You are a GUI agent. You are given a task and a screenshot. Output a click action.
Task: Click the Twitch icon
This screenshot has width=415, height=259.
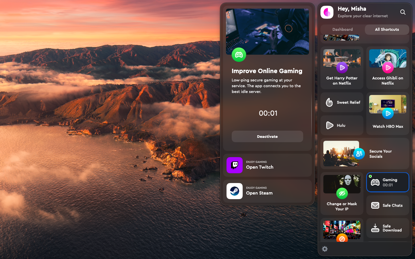pyautogui.click(x=234, y=165)
